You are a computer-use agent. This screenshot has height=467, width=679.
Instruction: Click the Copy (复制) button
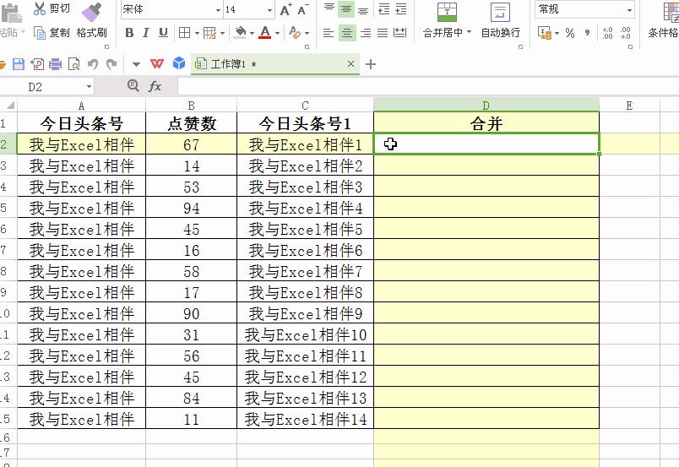point(52,32)
